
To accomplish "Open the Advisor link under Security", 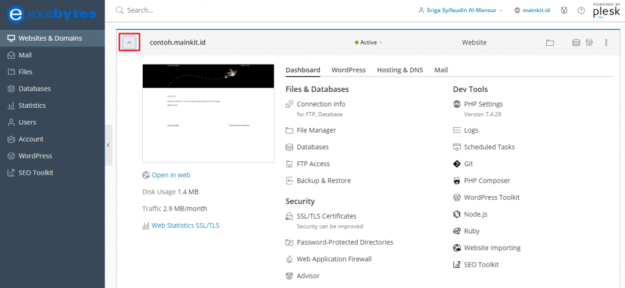I will point(308,276).
